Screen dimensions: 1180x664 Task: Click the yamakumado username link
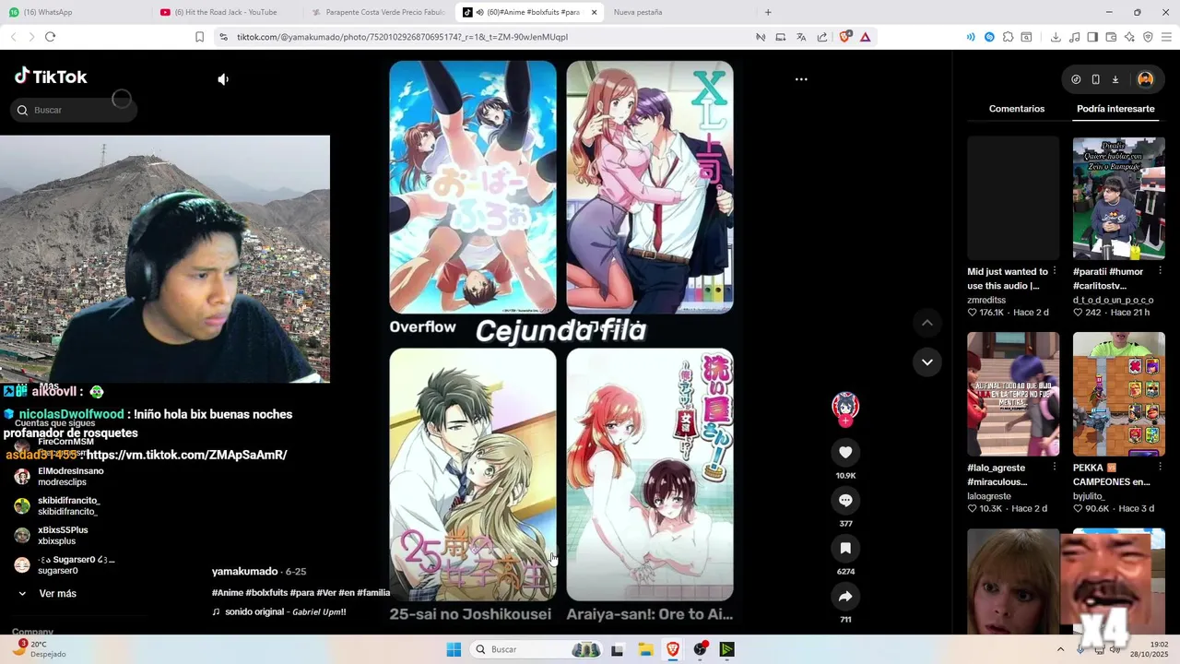pos(244,572)
